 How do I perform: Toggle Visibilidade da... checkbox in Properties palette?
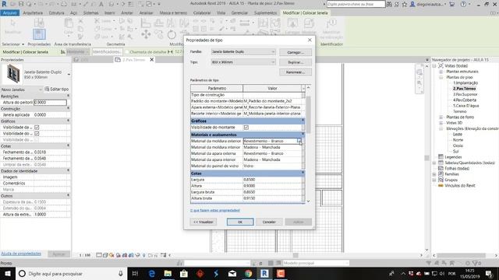tap(37, 128)
